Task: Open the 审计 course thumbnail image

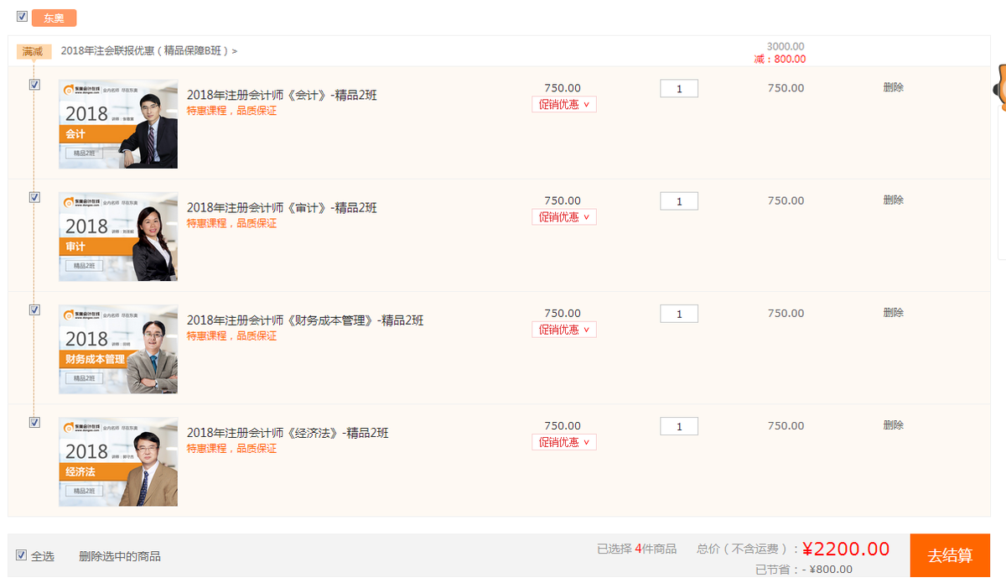Action: pyautogui.click(x=118, y=237)
